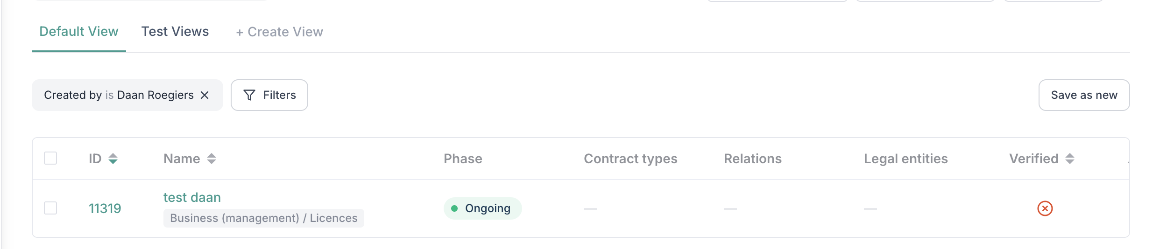Add a view with + Create View
Screen dimensions: 1160x249
click(x=279, y=32)
